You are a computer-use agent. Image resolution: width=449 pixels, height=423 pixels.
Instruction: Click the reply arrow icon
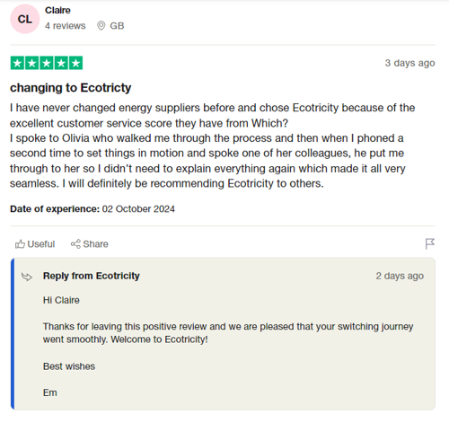[x=27, y=277]
